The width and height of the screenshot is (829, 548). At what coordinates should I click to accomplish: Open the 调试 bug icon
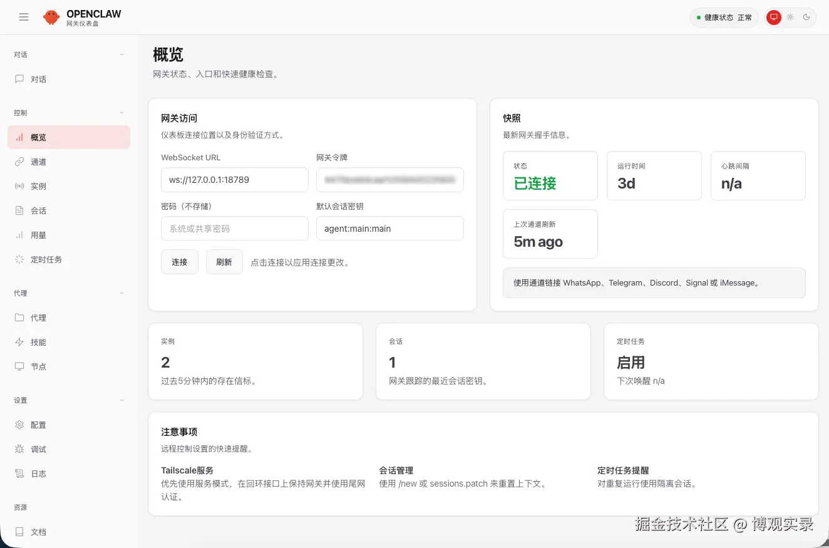19,449
